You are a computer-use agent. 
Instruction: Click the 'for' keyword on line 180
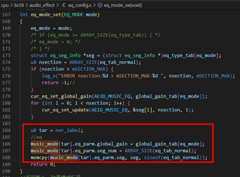35,103
